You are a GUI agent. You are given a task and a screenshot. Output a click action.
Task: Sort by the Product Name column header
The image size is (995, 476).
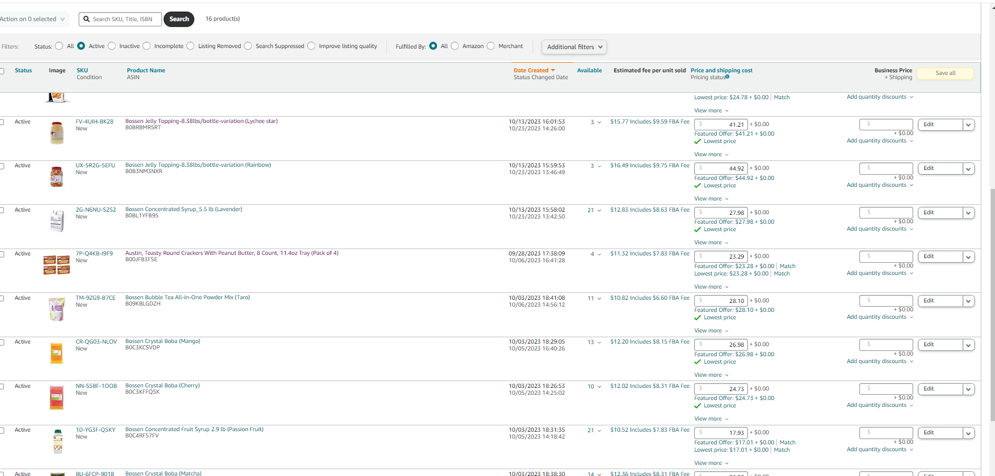146,71
